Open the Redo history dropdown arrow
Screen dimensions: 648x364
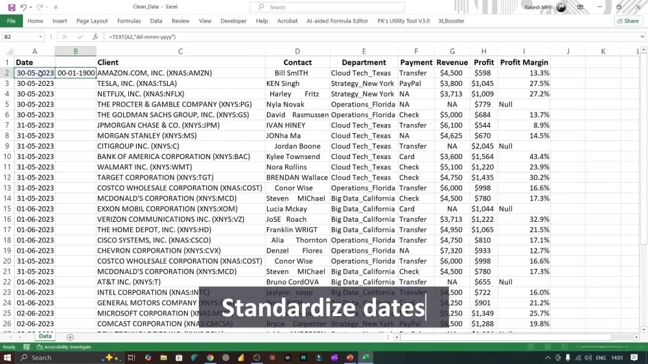click(47, 7)
